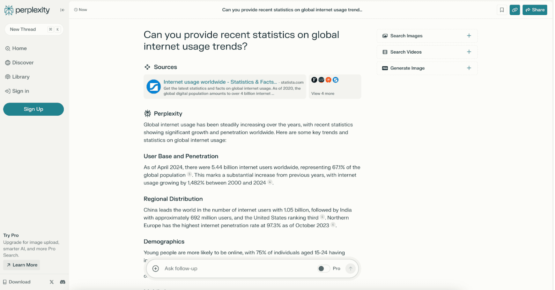The image size is (555, 290).
Task: Expand Search Images with plus icon
Action: click(469, 36)
